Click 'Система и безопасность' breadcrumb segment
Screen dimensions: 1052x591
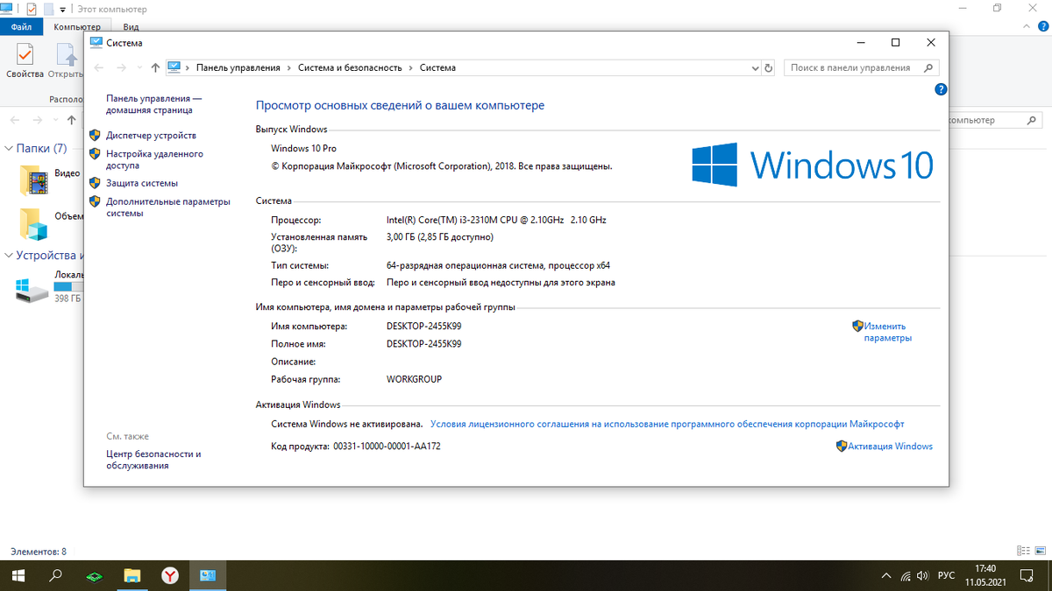[350, 67]
